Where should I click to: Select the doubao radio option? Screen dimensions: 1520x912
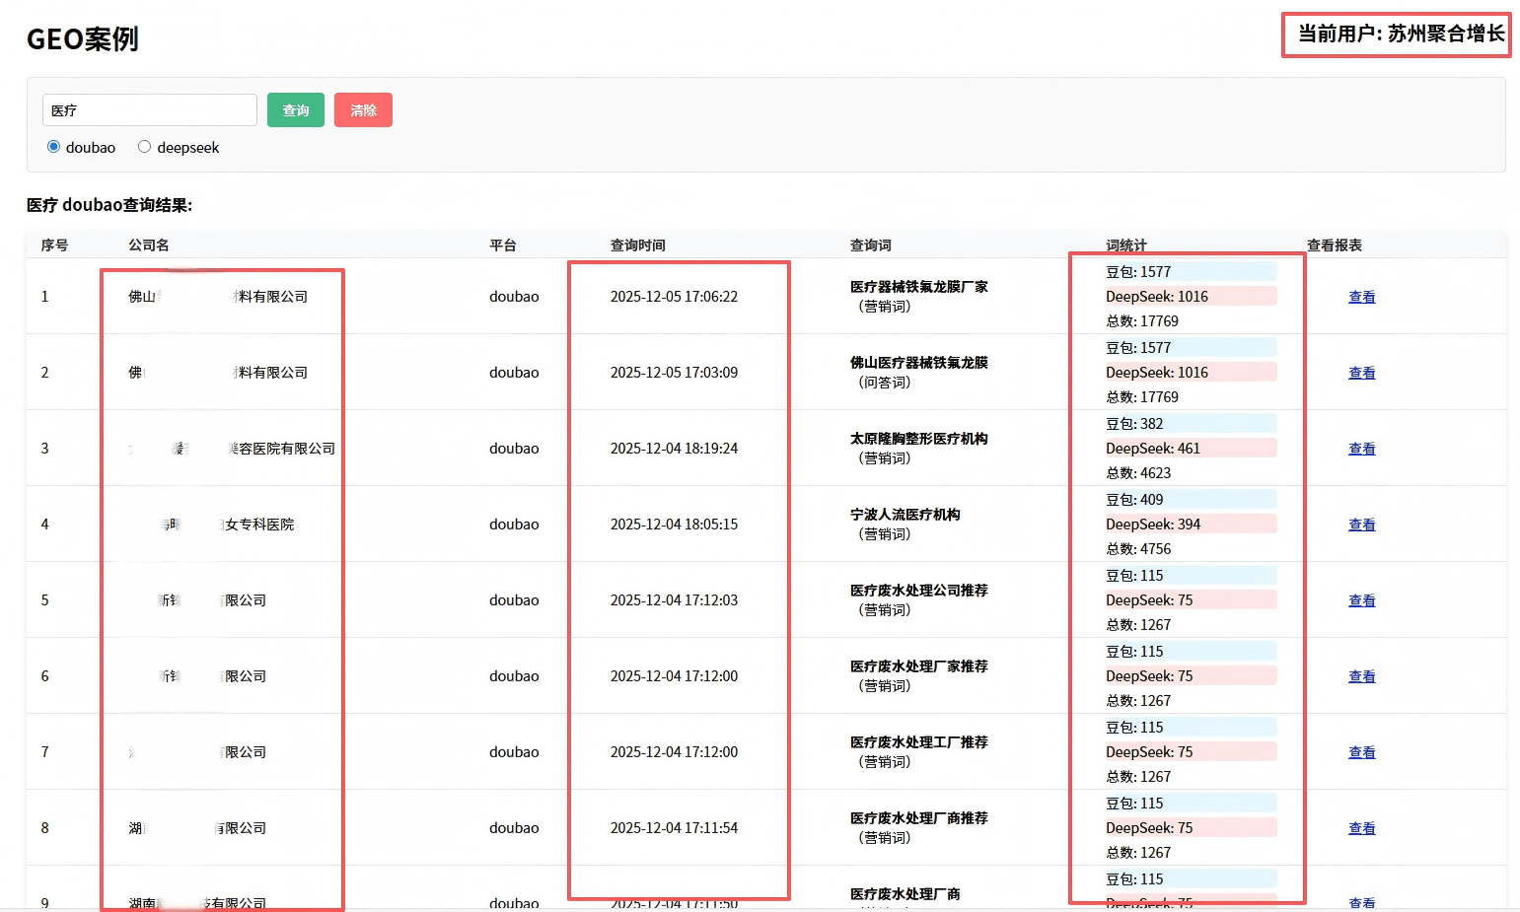(x=54, y=147)
